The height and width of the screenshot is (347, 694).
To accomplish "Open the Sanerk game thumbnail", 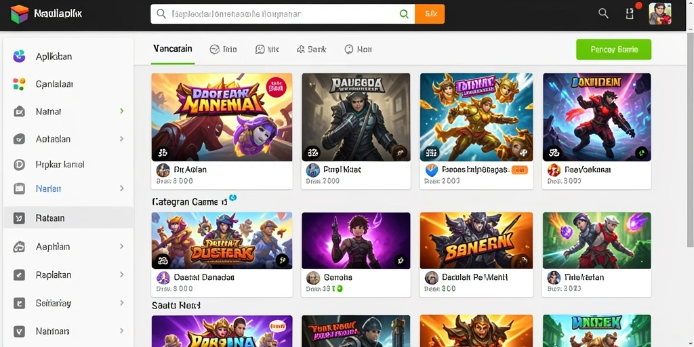I will 476,241.
